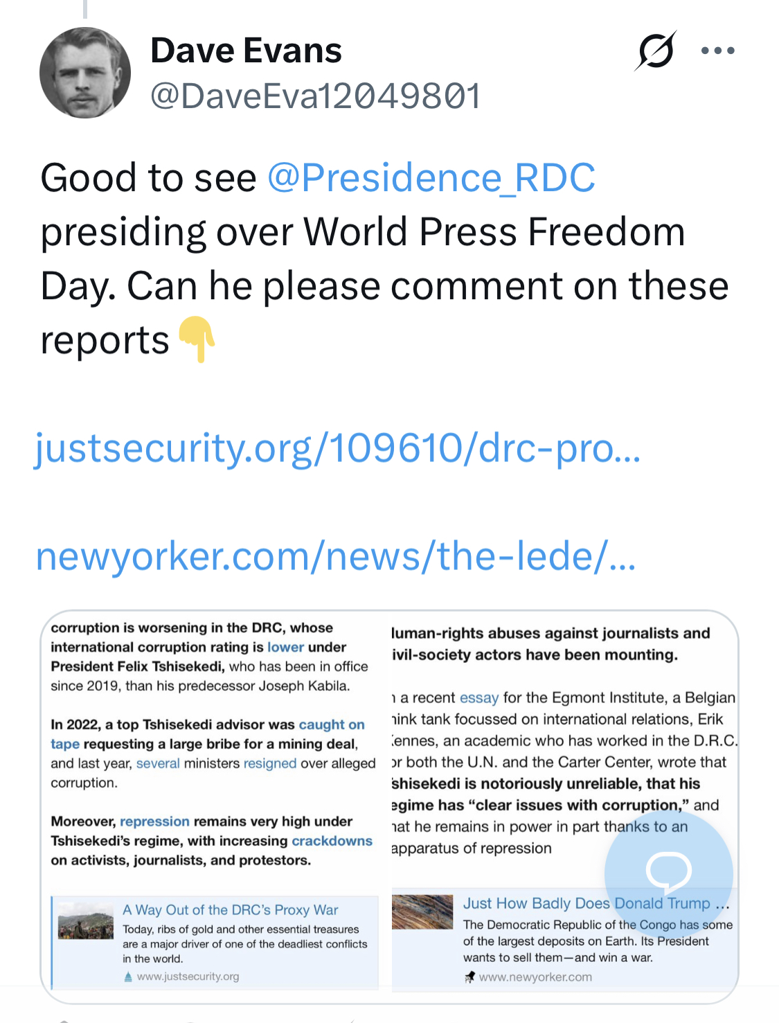Click "A Way Out of the DRC's Proxy War" title
The width and height of the screenshot is (779, 1023).
[231, 910]
